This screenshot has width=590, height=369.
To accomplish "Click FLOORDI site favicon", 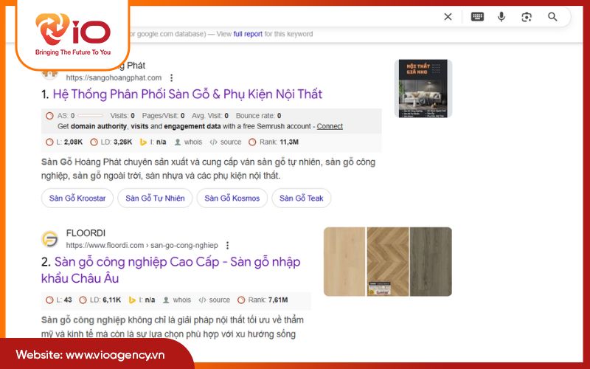I will pyautogui.click(x=49, y=239).
